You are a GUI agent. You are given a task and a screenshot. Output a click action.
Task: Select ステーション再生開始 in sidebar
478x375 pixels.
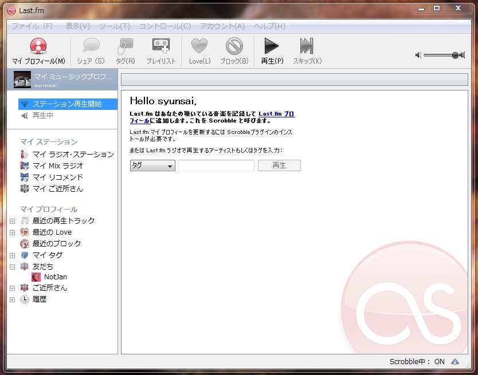pyautogui.click(x=68, y=104)
